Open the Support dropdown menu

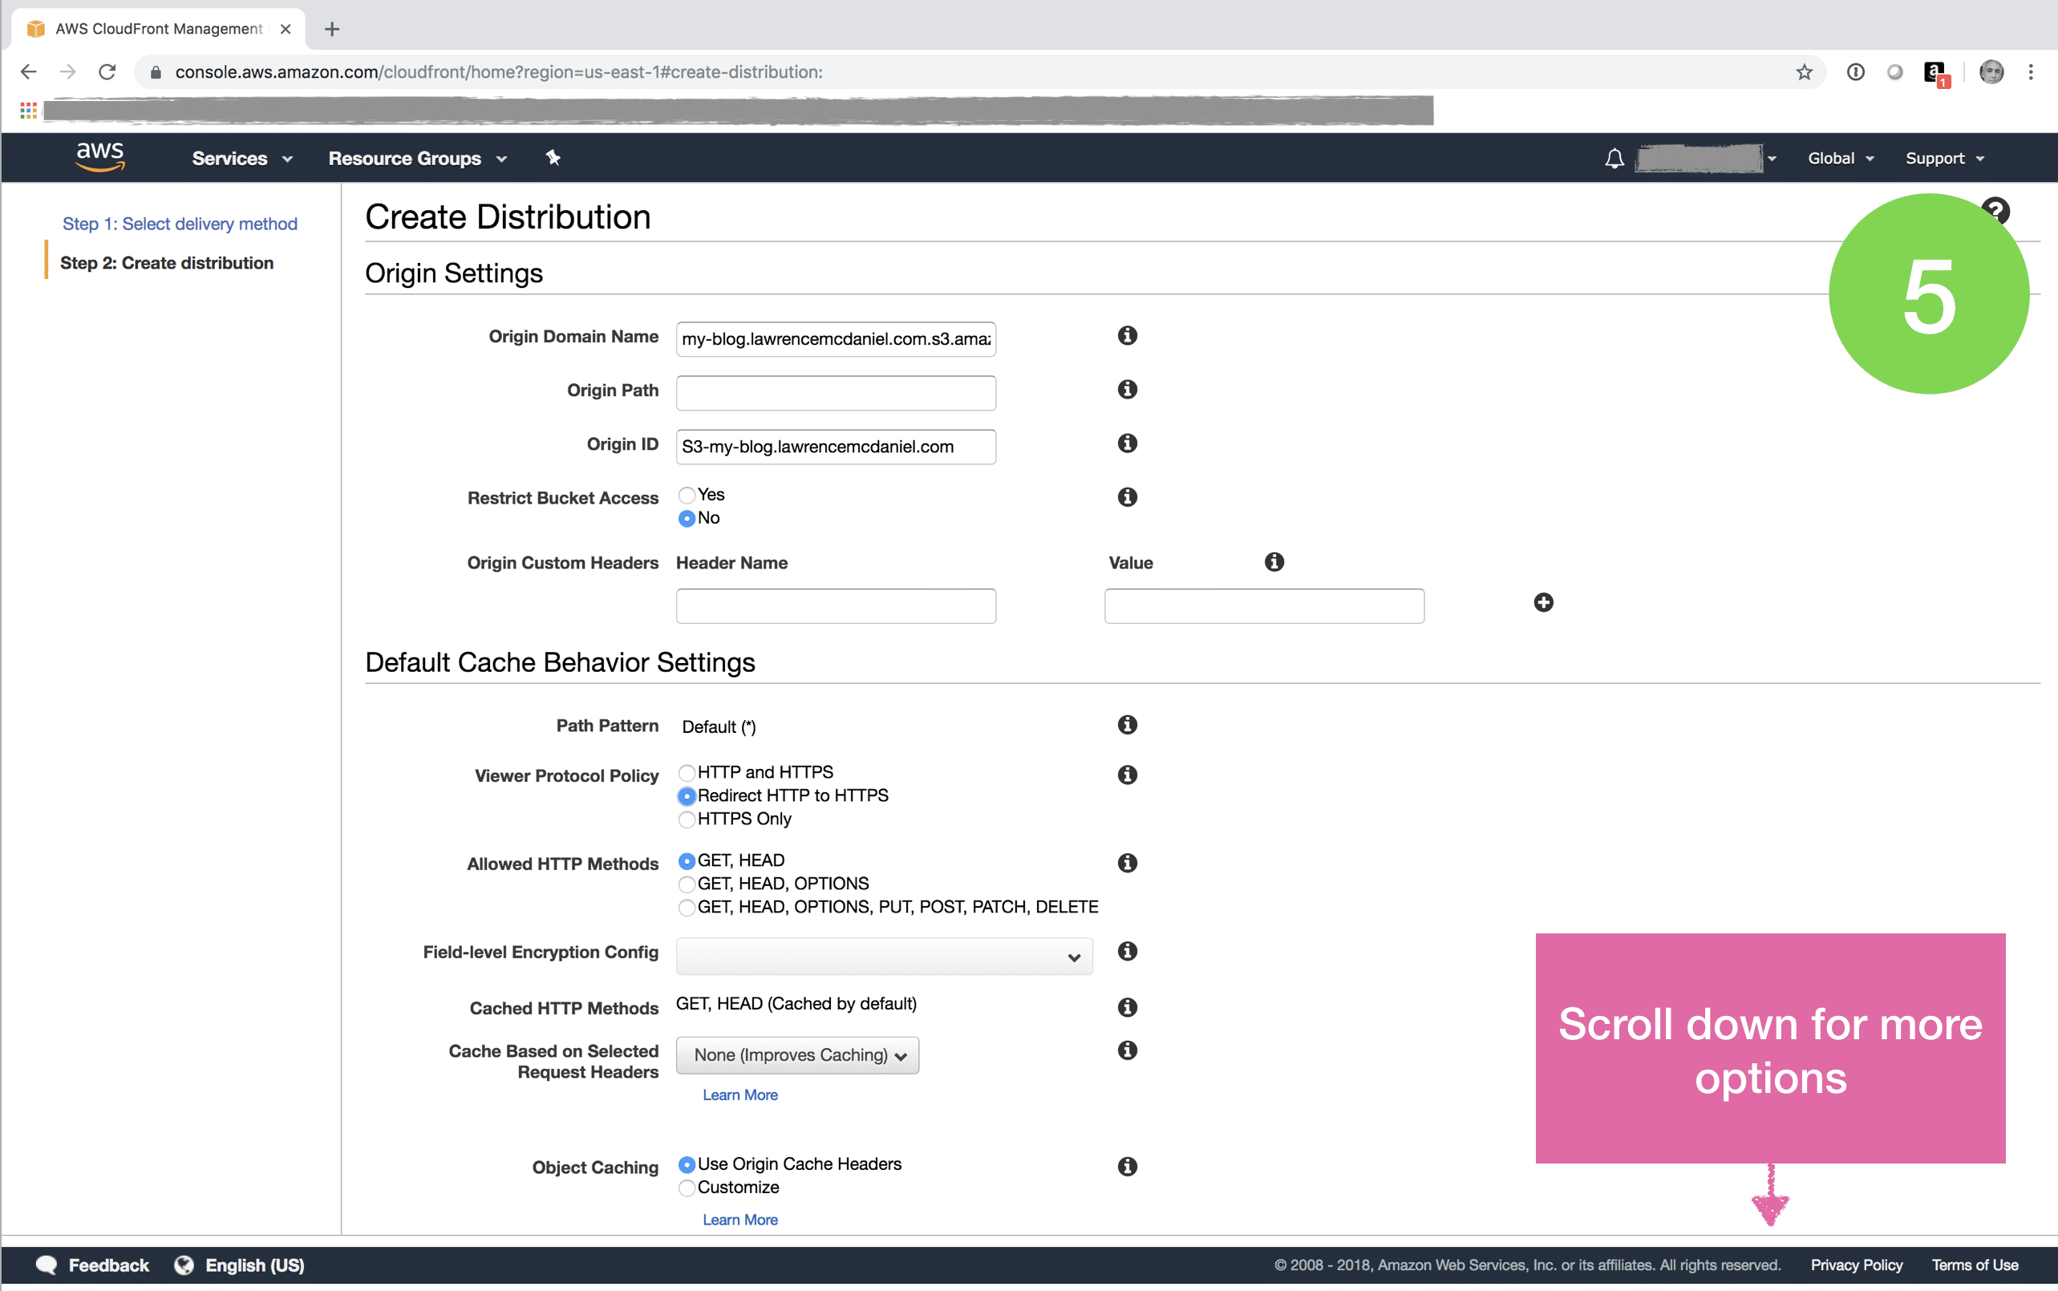[x=1944, y=159]
